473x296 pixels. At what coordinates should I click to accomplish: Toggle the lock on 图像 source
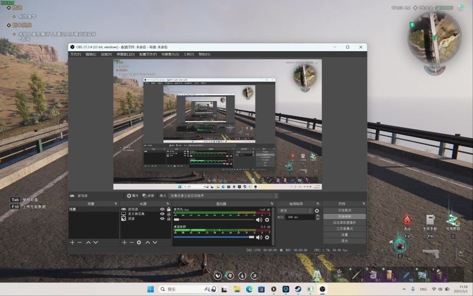point(169,219)
